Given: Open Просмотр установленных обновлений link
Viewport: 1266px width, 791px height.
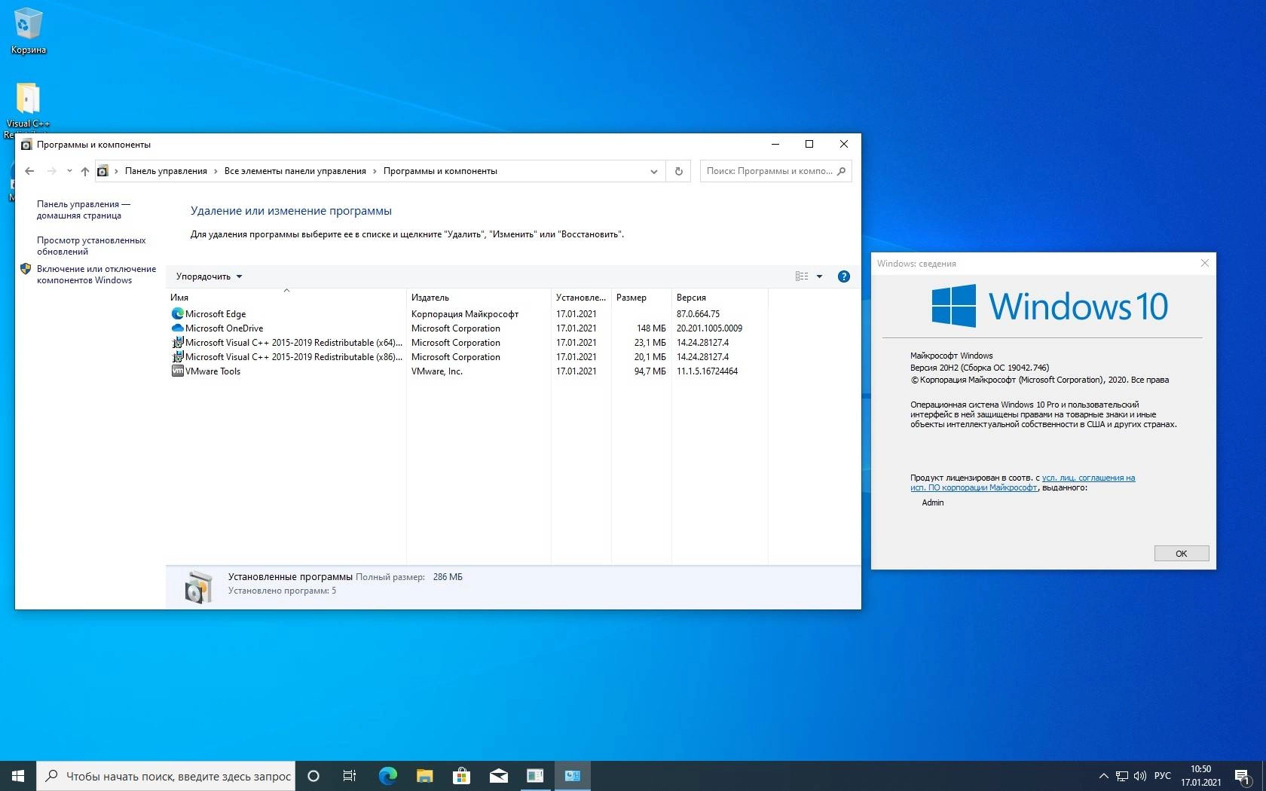Looking at the screenshot, I should (91, 246).
